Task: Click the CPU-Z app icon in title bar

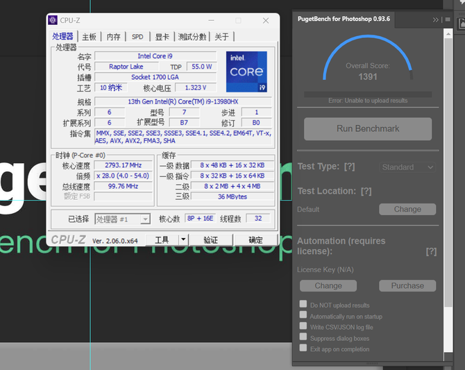Action: click(53, 20)
